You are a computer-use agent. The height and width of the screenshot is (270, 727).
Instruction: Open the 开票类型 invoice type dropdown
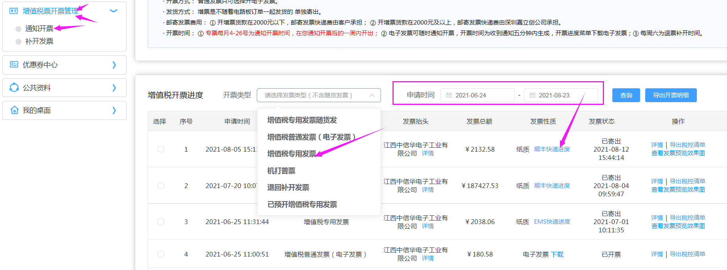318,95
